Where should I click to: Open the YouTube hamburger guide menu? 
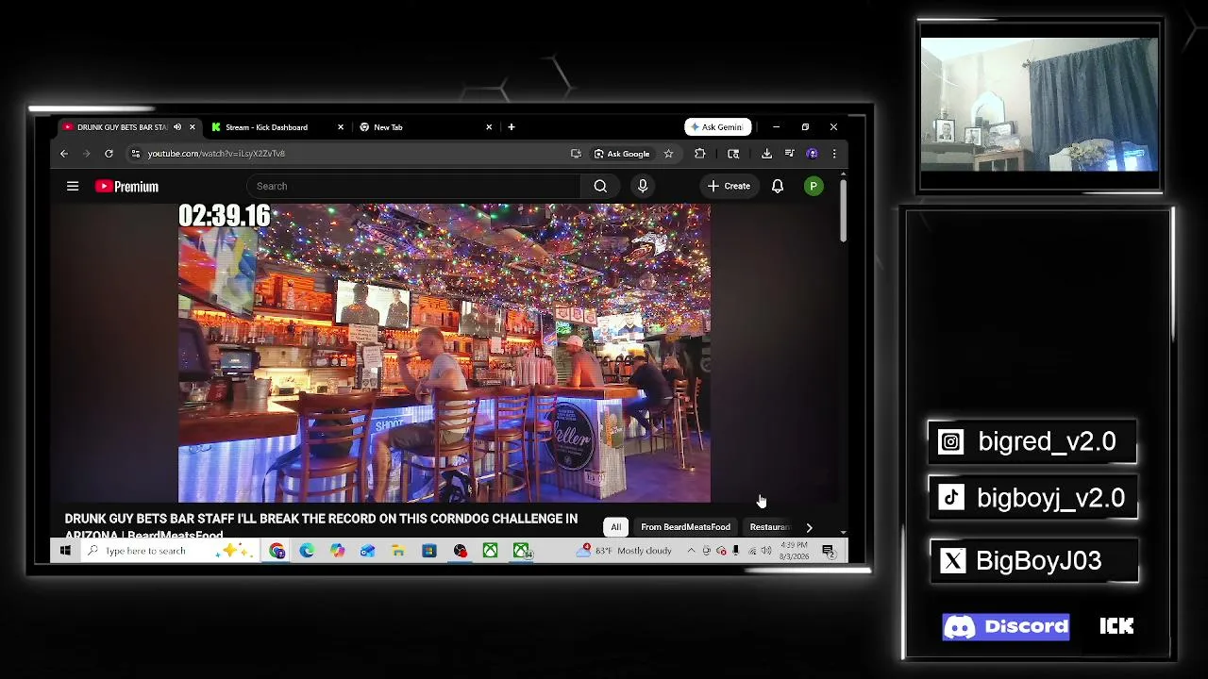click(73, 186)
